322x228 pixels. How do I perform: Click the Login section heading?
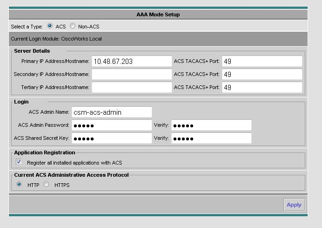tap(21, 102)
